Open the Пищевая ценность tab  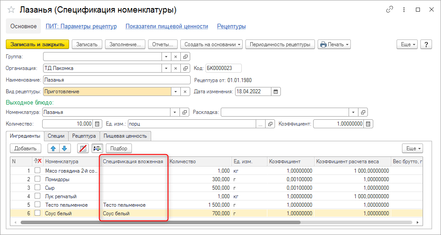click(x=125, y=136)
